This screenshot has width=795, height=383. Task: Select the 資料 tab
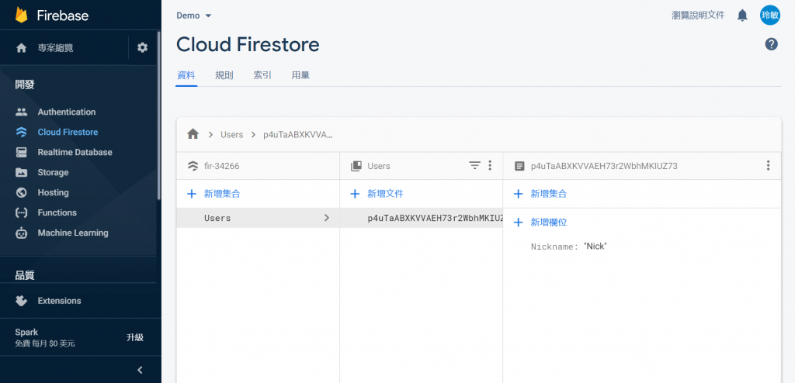click(186, 75)
